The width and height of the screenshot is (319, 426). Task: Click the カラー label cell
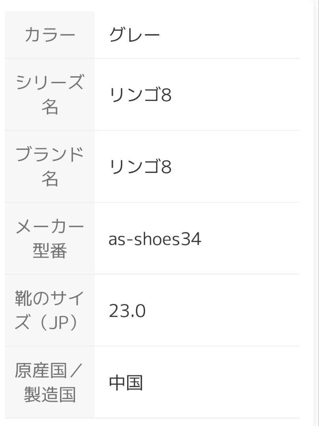(x=50, y=35)
